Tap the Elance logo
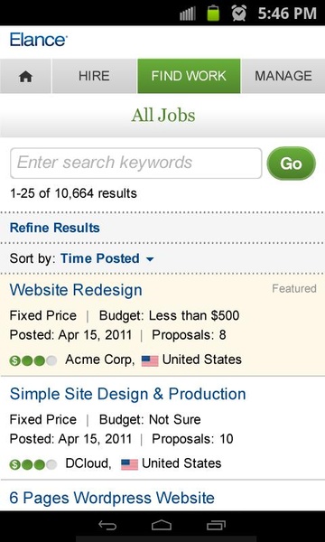325x542 pixels. tap(39, 40)
